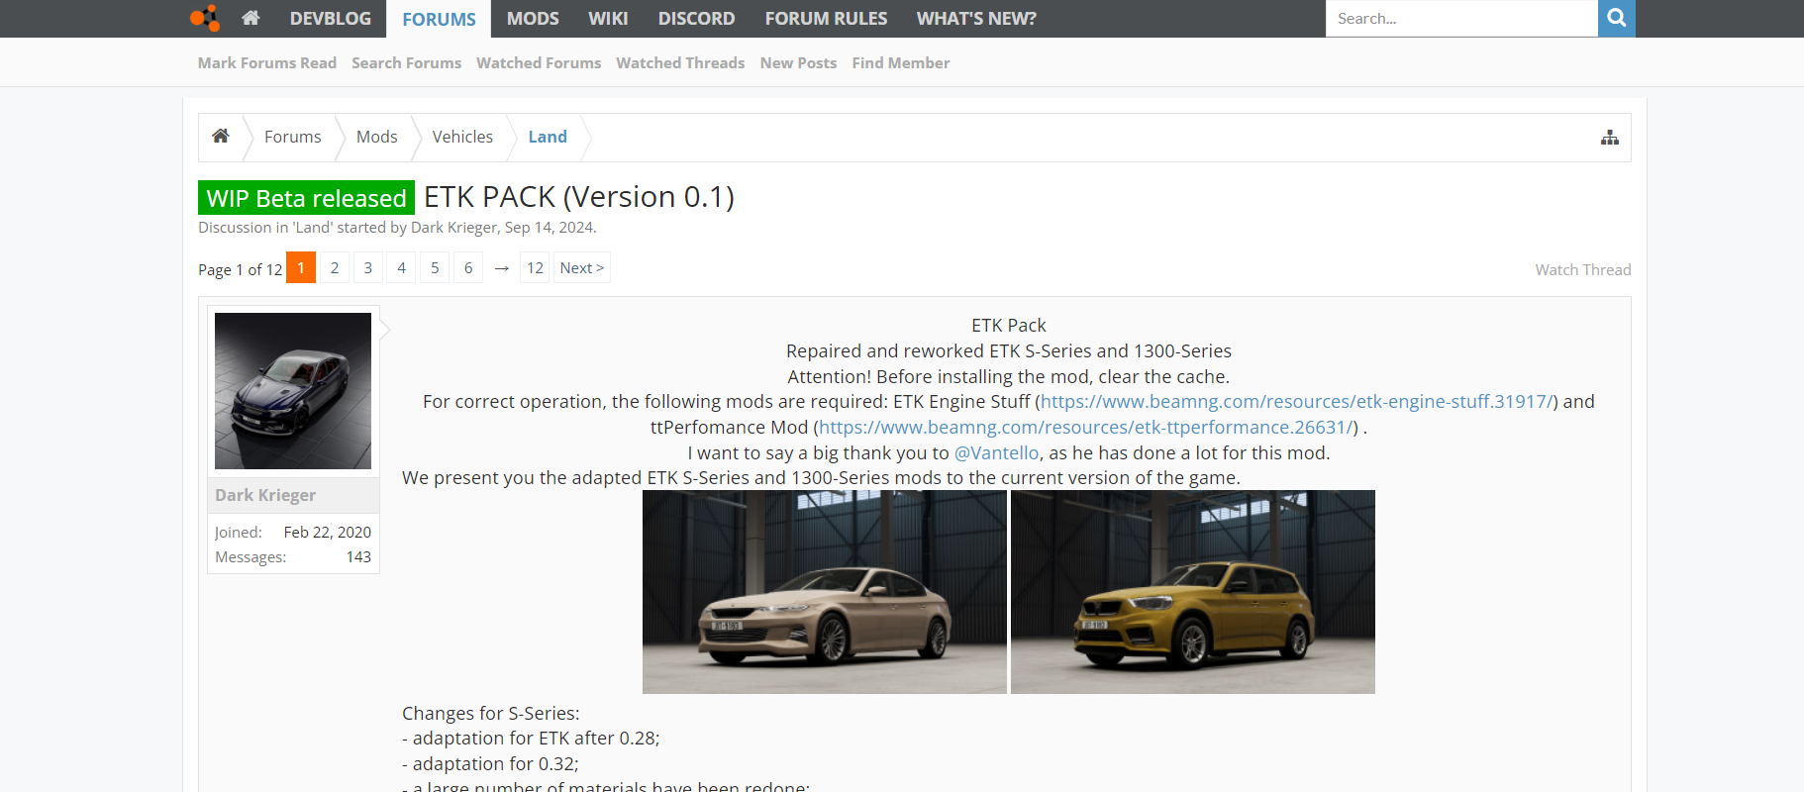Open the yellow ETK hatchback image
1804x792 pixels.
point(1193,592)
